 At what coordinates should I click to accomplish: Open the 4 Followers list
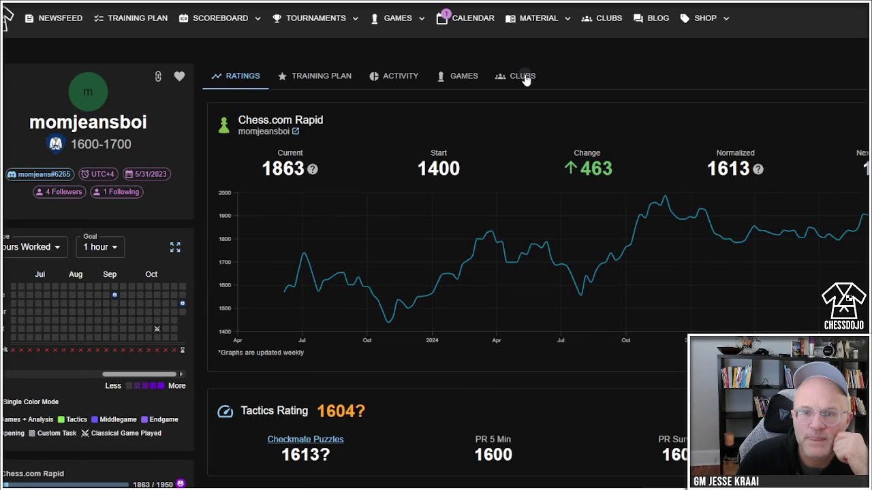tap(59, 192)
